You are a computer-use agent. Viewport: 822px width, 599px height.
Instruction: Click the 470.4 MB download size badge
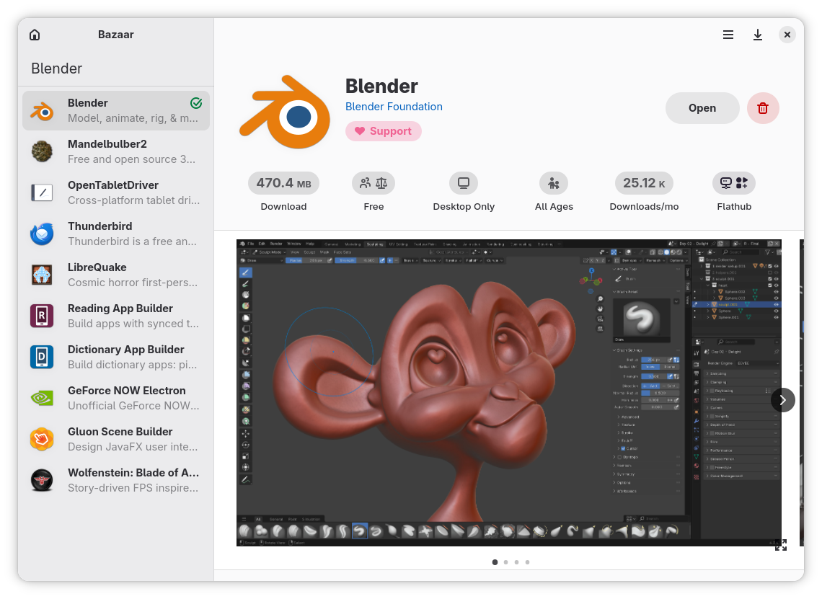pos(283,183)
